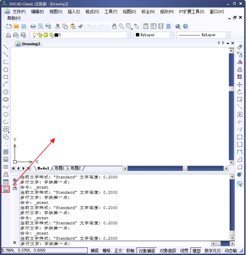Toggle 正交 ortho mode
The image size is (246, 255).
point(119,251)
